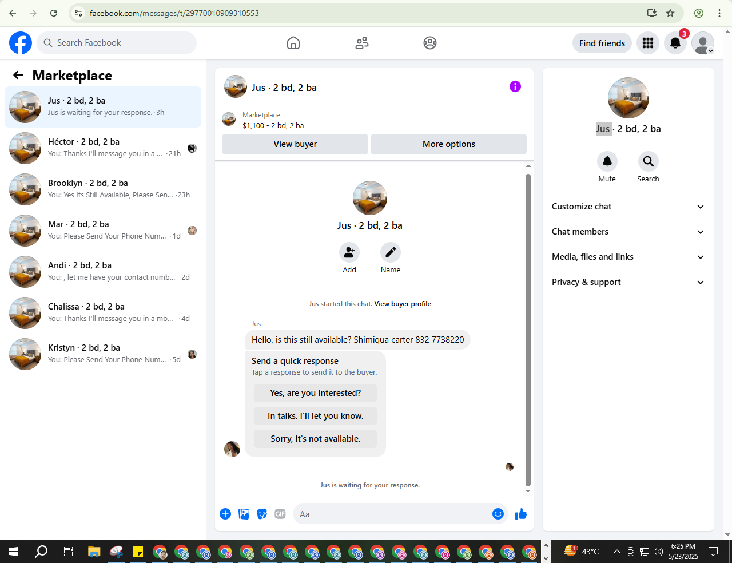
Task: Click the Add people icon in chat
Action: click(x=349, y=252)
